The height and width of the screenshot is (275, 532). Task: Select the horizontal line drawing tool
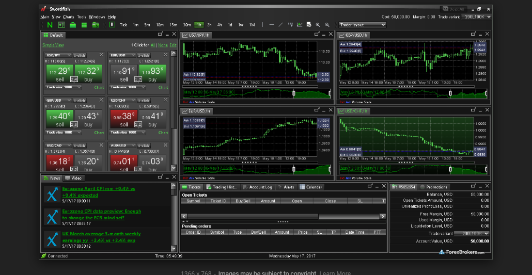tap(272, 25)
